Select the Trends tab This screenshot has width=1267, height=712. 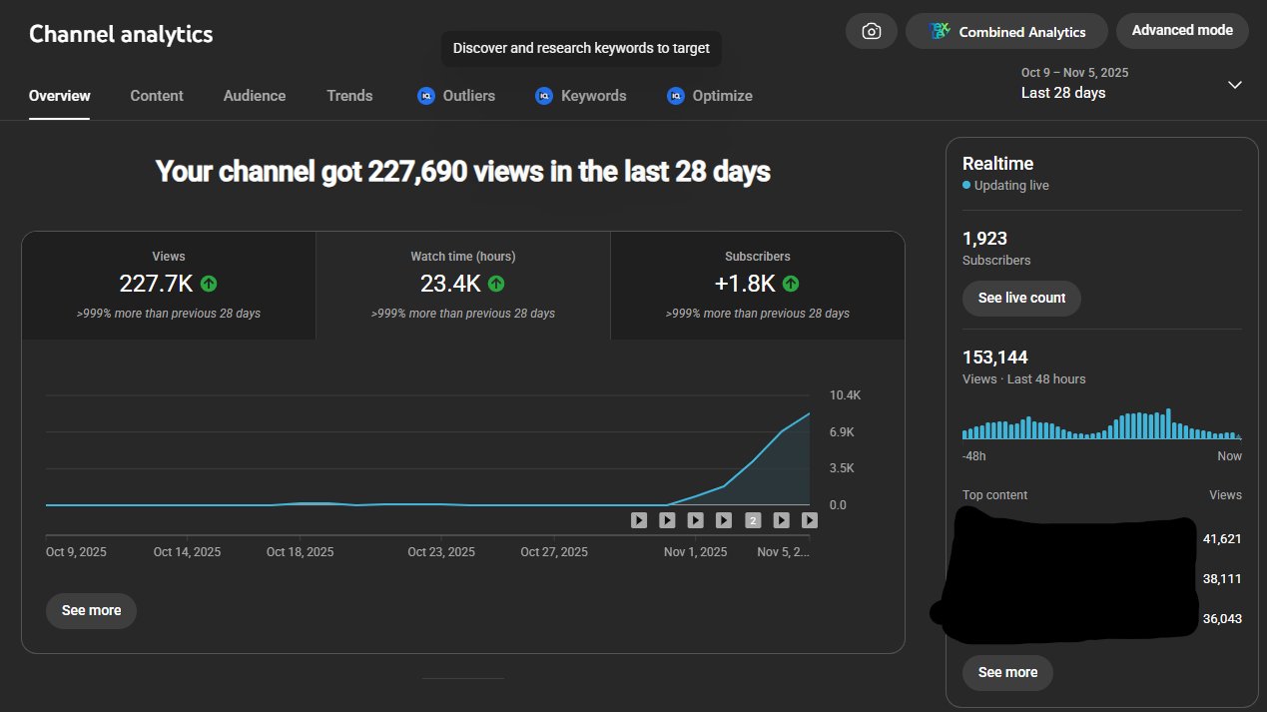pos(349,96)
